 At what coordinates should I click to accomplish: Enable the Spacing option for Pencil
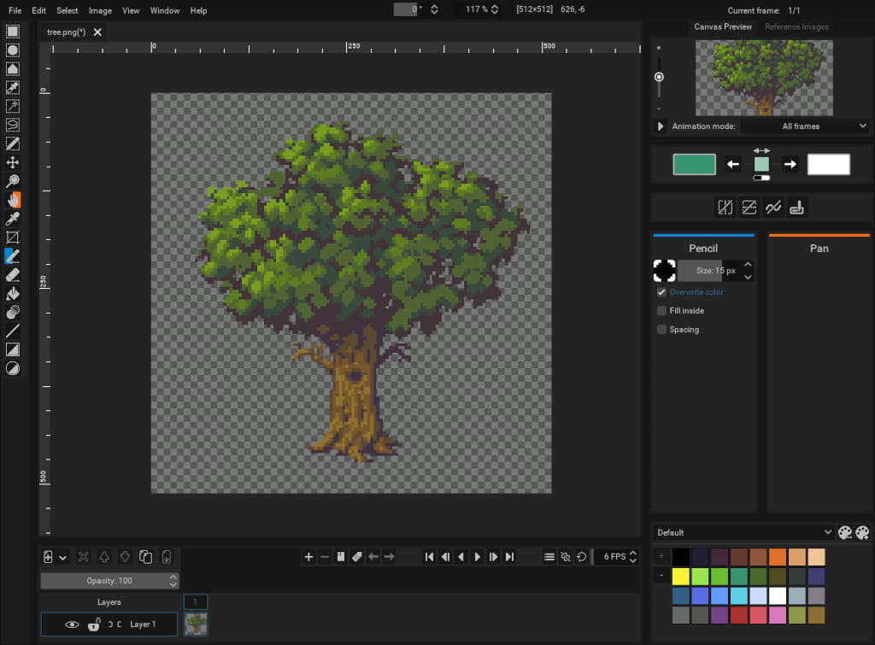[661, 329]
